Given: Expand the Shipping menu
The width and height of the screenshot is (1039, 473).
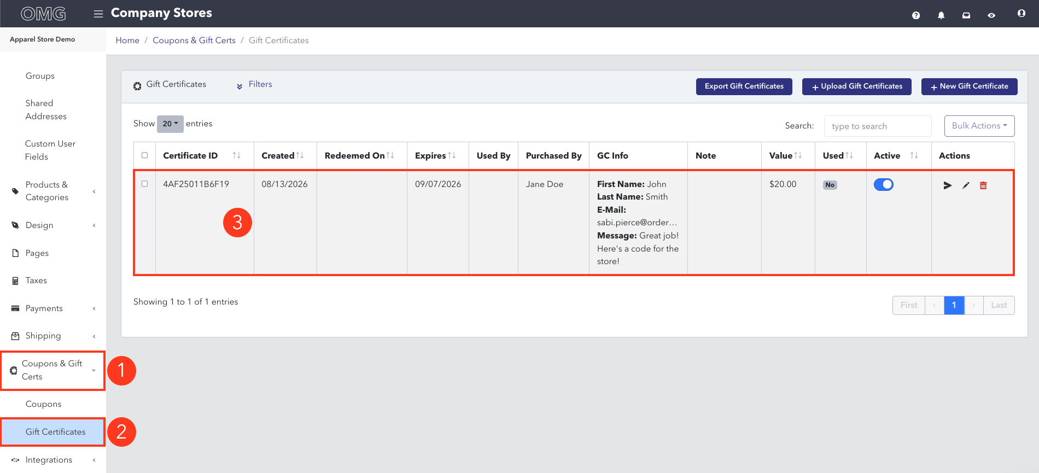Looking at the screenshot, I should (53, 336).
